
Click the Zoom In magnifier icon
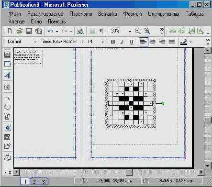147,31
